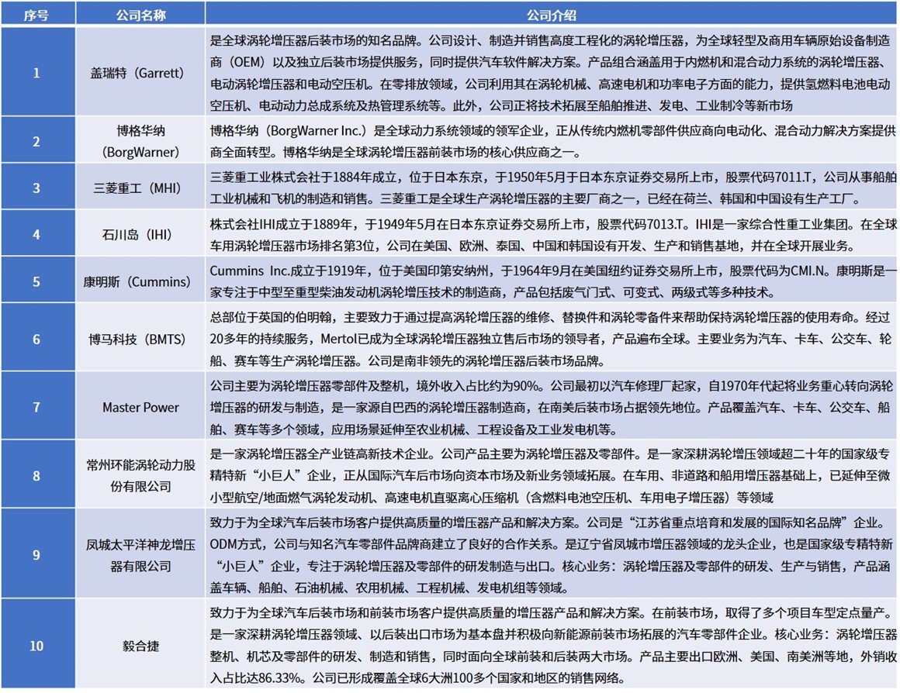
Task: Select the serial number 5 cell
Action: pos(38,281)
